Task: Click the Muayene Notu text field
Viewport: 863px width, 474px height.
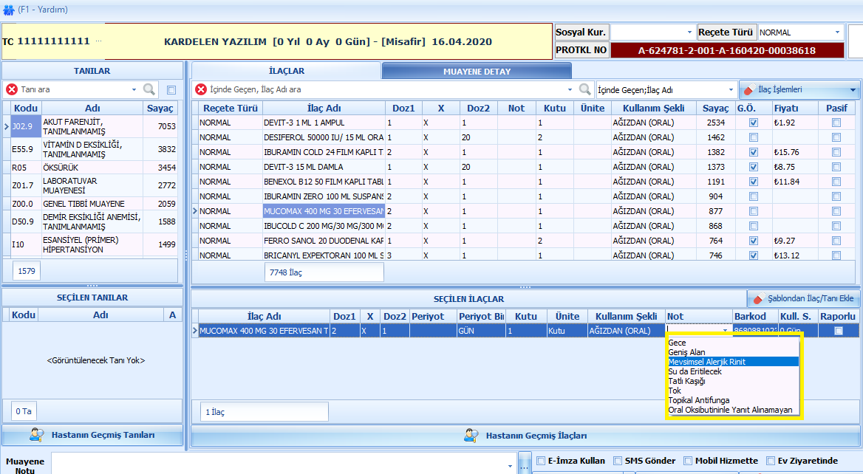Action: pyautogui.click(x=281, y=464)
